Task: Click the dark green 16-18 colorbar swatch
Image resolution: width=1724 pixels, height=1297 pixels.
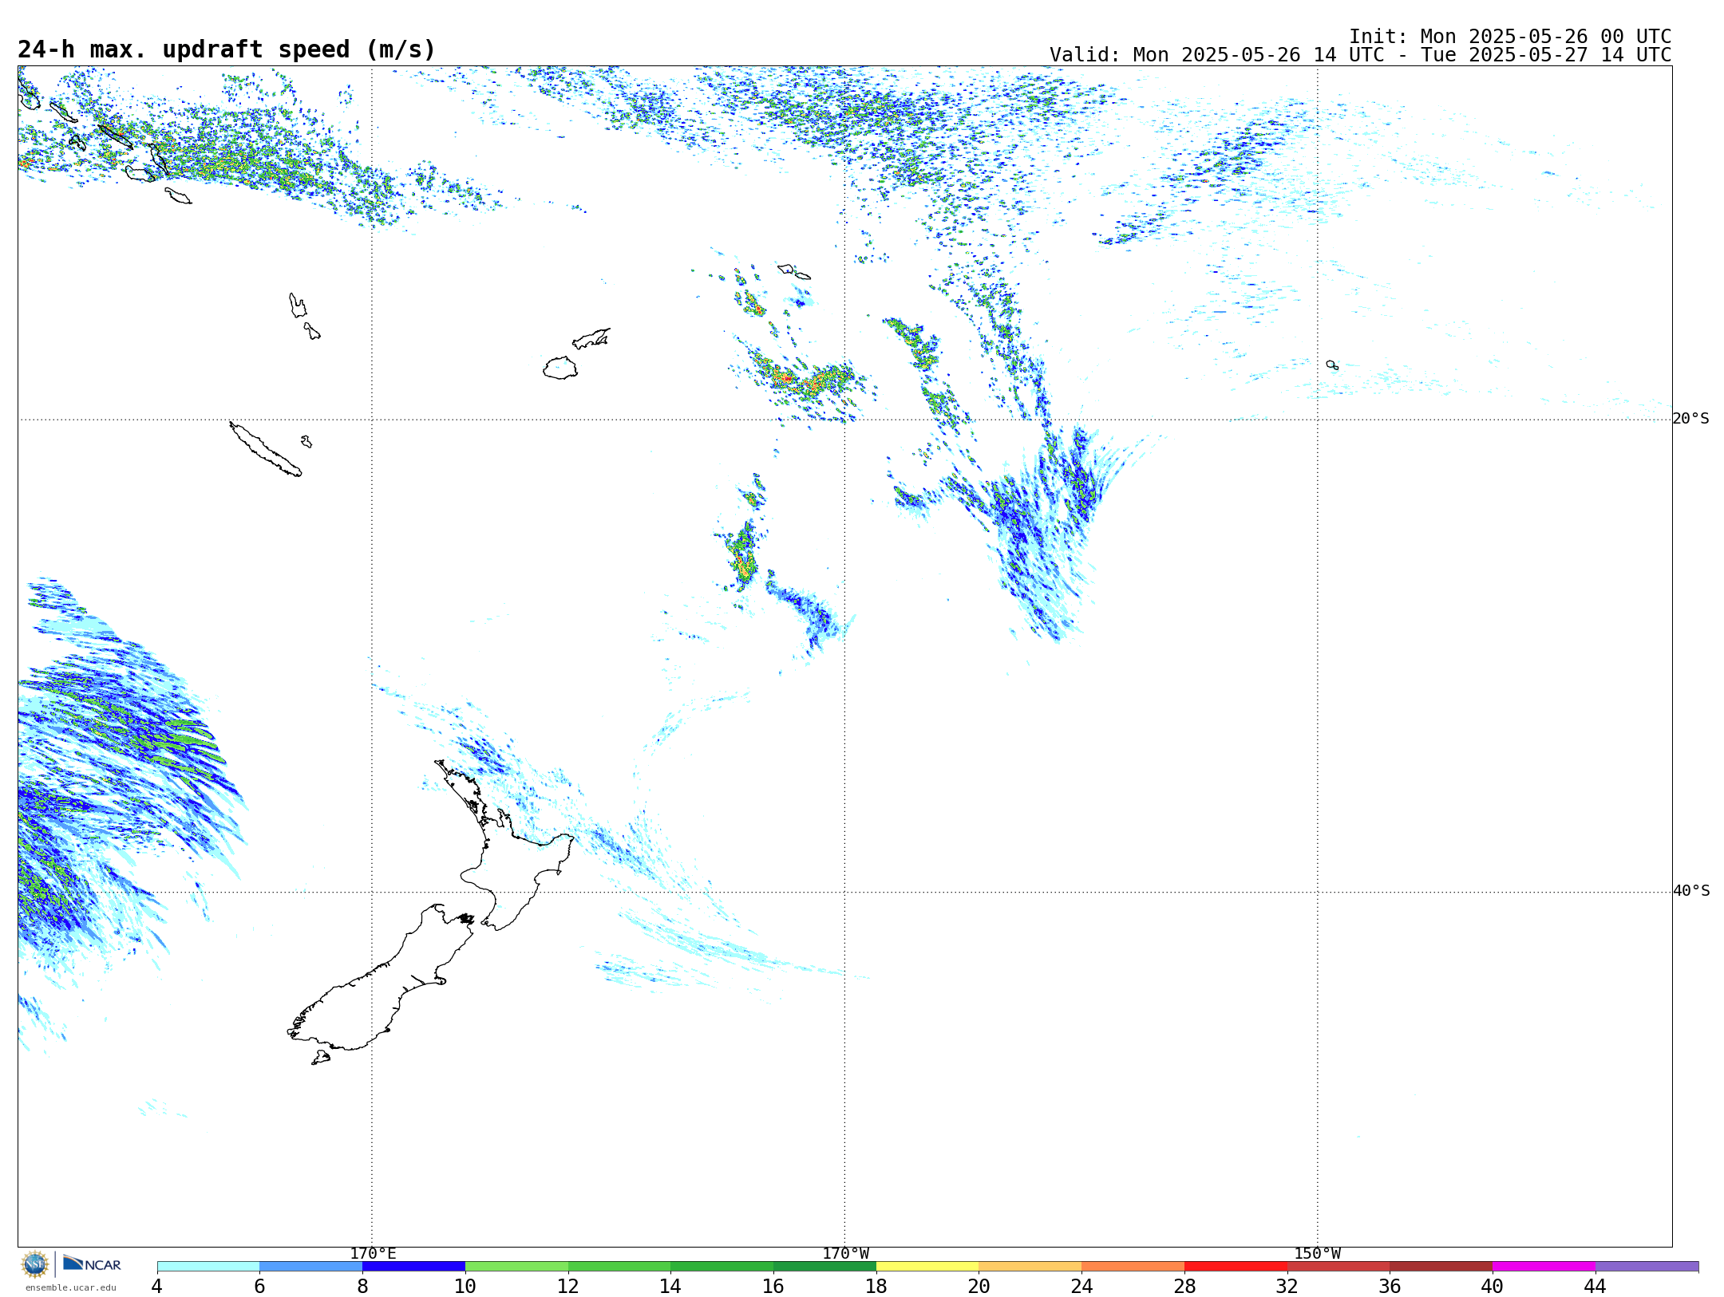Action: (x=825, y=1267)
